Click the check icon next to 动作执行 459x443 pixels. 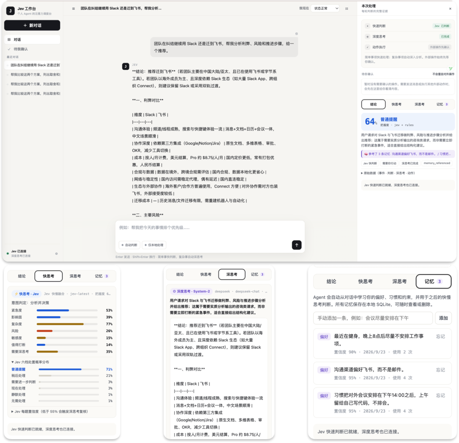click(367, 47)
